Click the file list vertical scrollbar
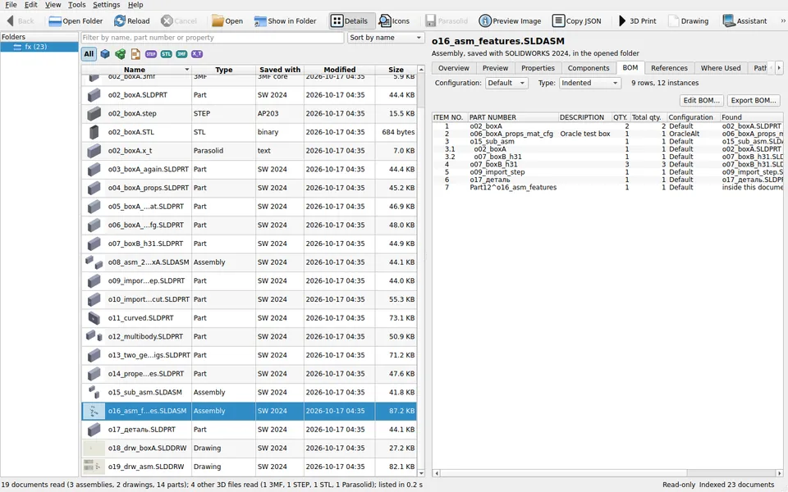This screenshot has height=492, width=788. coord(421,271)
